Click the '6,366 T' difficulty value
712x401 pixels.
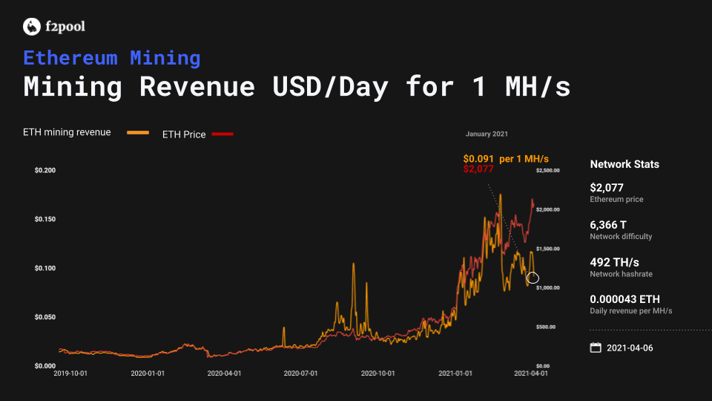click(x=608, y=225)
